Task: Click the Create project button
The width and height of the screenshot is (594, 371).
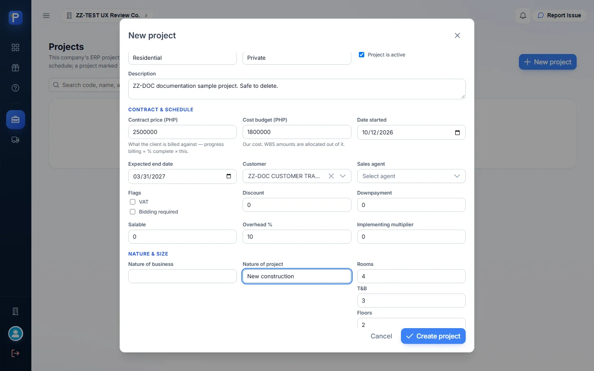Action: (x=433, y=336)
